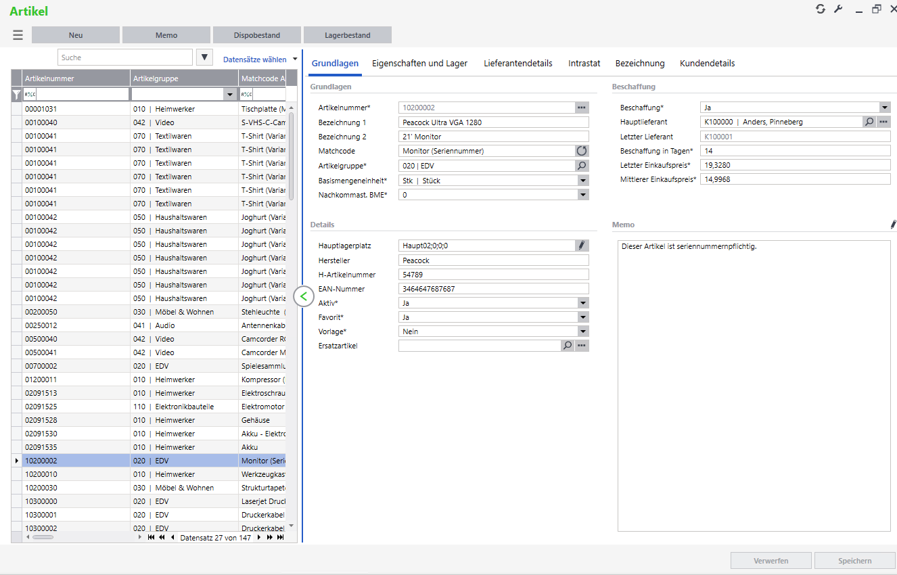Open Intrastat tab
The width and height of the screenshot is (897, 575).
(584, 63)
